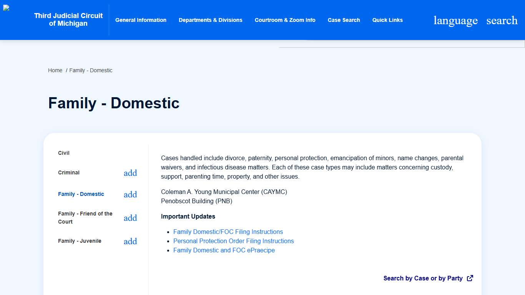
Task: Open the Quick Links menu
Action: 387,20
